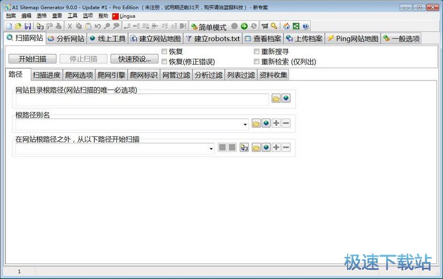Expand the 根路径别名 dropdown list
Viewport: 443px width, 279px height.
click(x=245, y=124)
